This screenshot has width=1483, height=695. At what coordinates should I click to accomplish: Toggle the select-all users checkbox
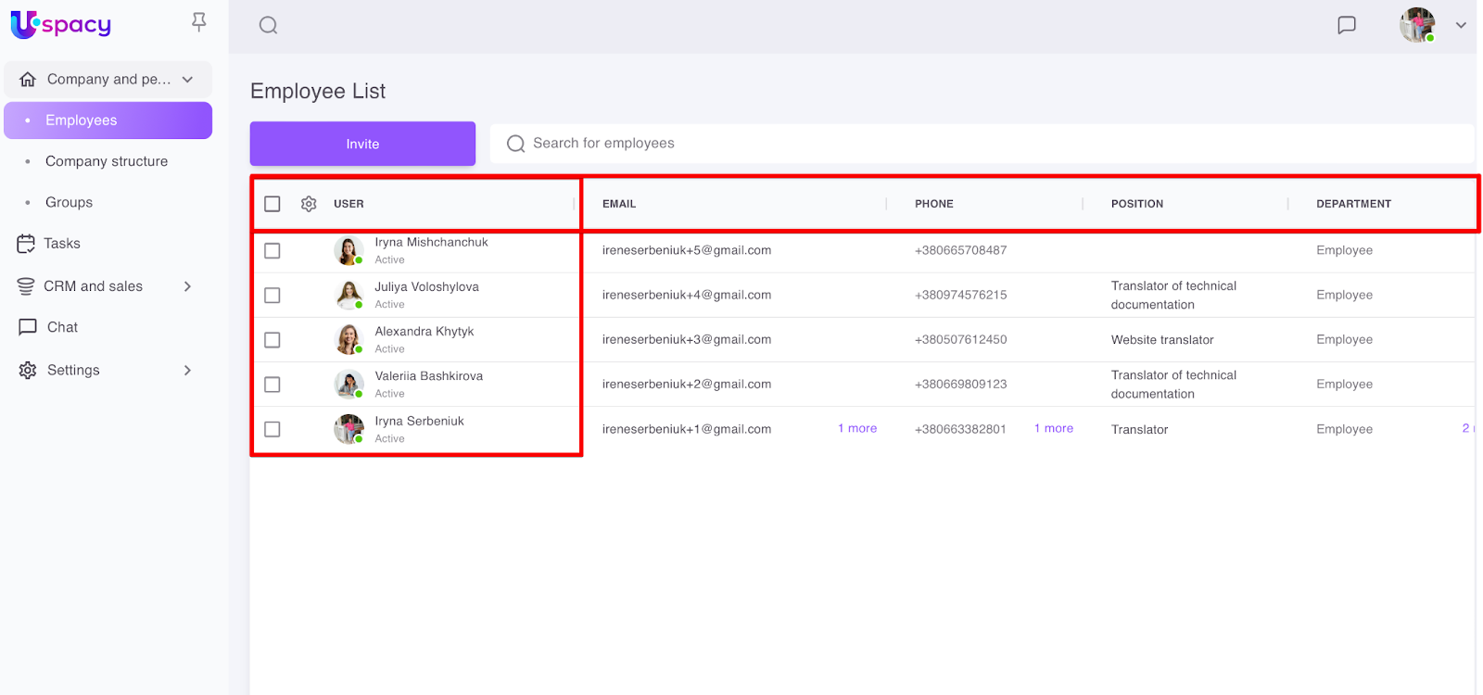click(x=273, y=204)
